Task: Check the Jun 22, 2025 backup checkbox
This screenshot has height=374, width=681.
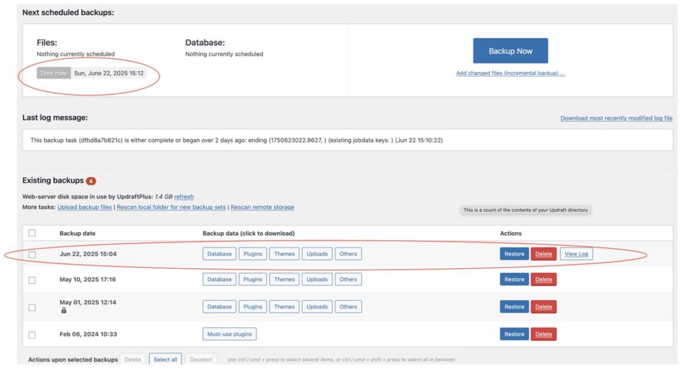Action: click(32, 254)
